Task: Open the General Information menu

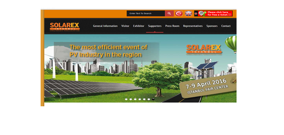Action: pos(105,26)
